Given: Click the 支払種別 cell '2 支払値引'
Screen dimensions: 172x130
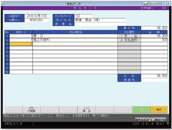Looking at the screenshot, I should coord(129,40).
